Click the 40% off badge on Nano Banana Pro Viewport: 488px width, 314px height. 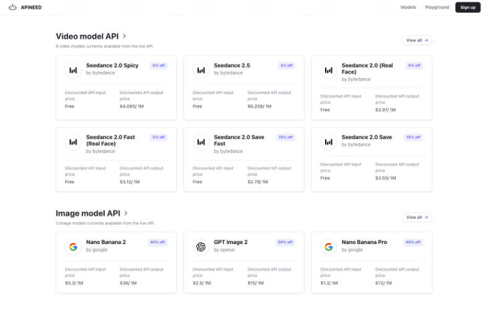[x=413, y=242]
